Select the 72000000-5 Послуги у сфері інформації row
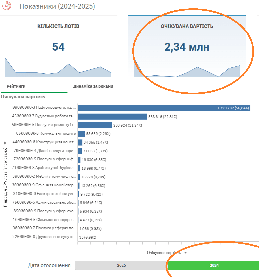This screenshot has height=277, width=259. [45, 159]
